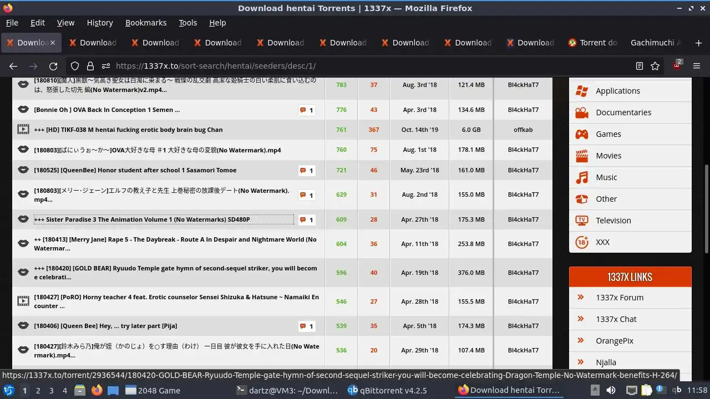
Task: Click the 367 leechers cell
Action: [x=374, y=130]
